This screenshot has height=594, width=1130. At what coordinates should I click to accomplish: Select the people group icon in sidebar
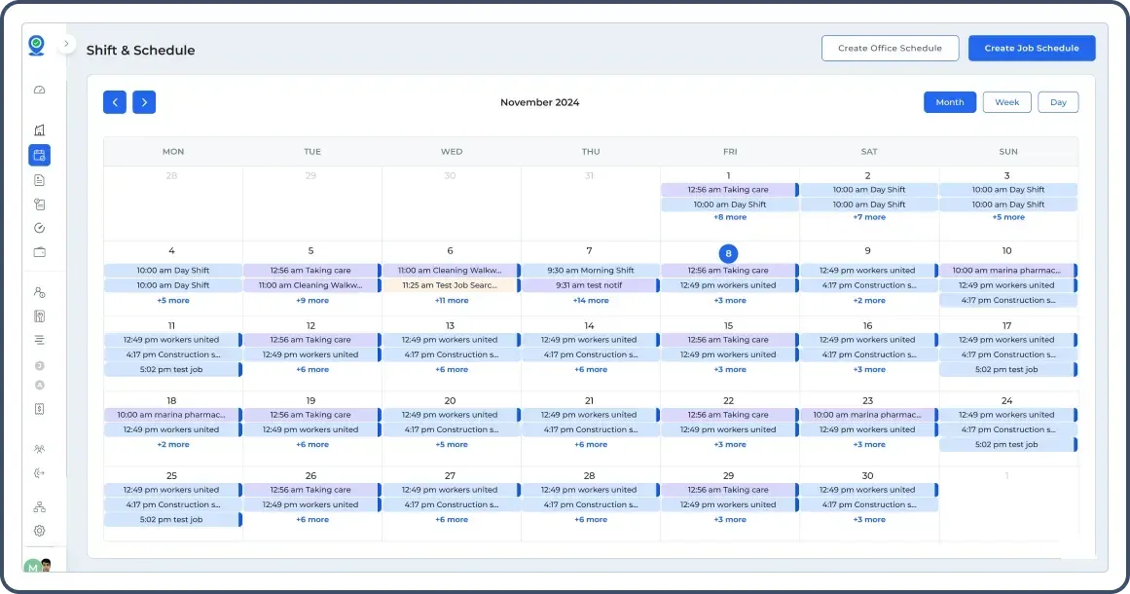click(39, 449)
